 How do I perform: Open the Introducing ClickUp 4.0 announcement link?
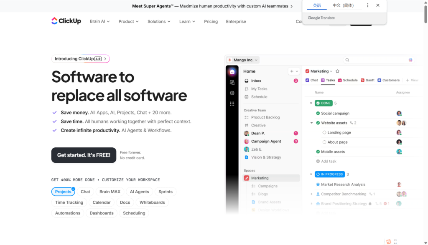point(81,59)
